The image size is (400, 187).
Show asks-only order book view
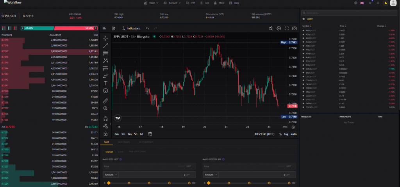coord(15,28)
